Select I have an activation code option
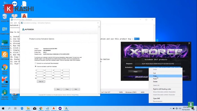The image size is (197, 111). click(35, 66)
